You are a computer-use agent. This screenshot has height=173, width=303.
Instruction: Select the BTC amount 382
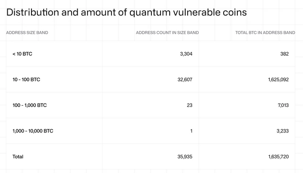click(284, 54)
